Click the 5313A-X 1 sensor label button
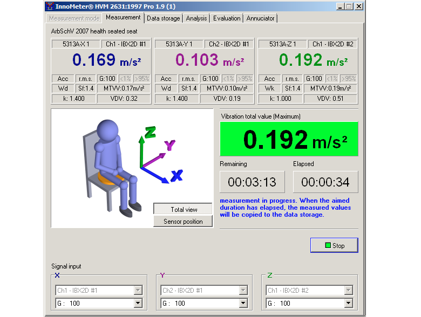This screenshot has width=421, height=317. [74, 44]
